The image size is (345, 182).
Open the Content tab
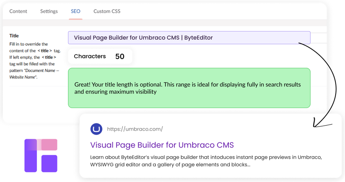(18, 11)
